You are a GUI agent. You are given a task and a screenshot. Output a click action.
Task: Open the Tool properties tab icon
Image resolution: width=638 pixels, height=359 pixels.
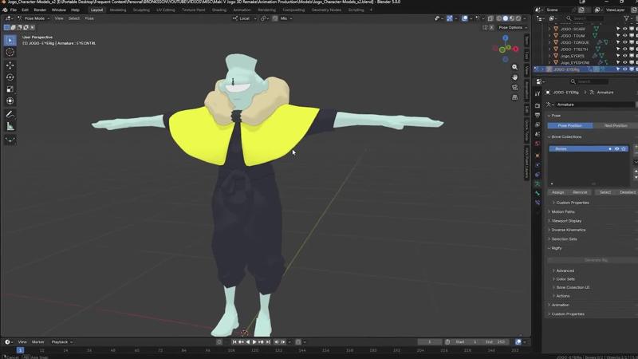(x=538, y=93)
